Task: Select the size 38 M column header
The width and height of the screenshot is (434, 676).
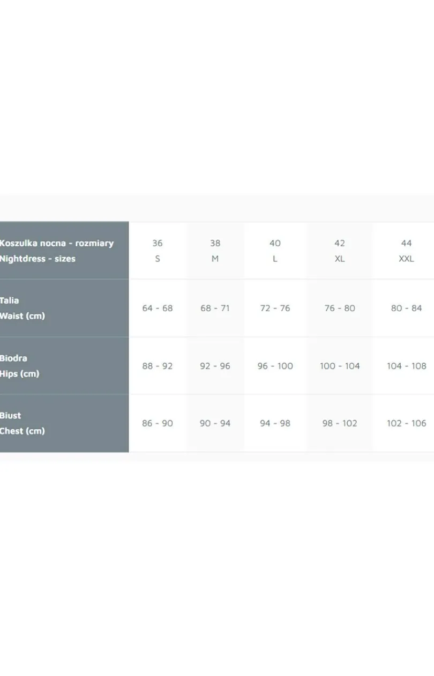Action: 215,251
